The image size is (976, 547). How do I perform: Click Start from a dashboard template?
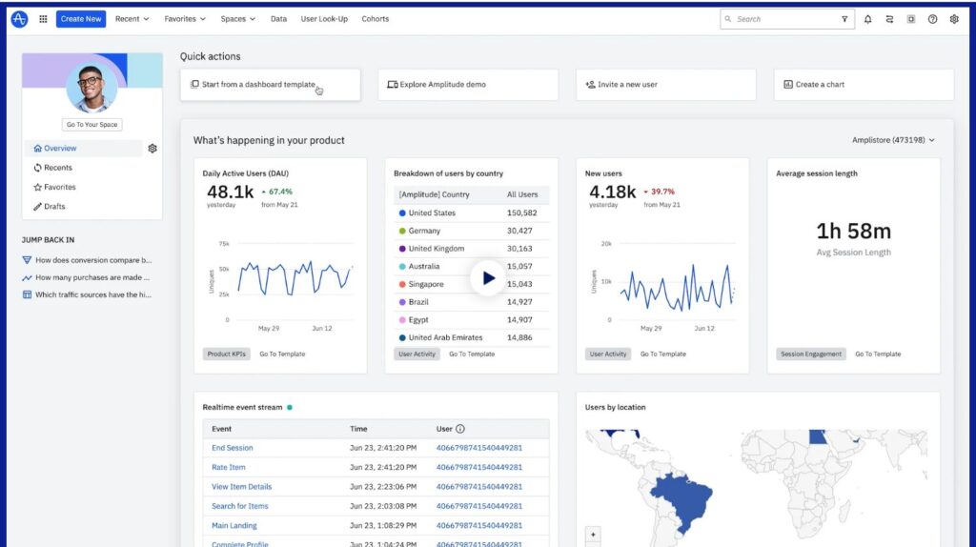[270, 85]
